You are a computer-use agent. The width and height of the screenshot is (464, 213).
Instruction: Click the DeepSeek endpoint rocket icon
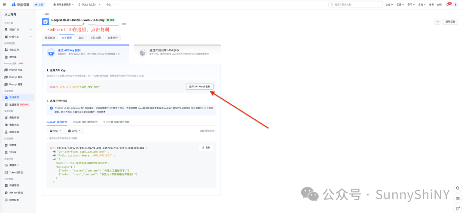click(x=46, y=22)
